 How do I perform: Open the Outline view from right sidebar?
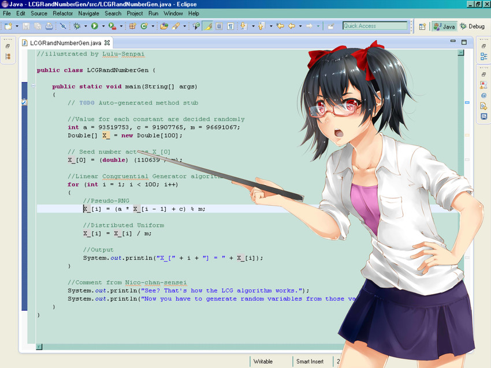point(483,57)
